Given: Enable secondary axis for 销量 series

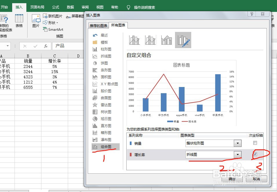Looking at the screenshot, I should [255, 143].
